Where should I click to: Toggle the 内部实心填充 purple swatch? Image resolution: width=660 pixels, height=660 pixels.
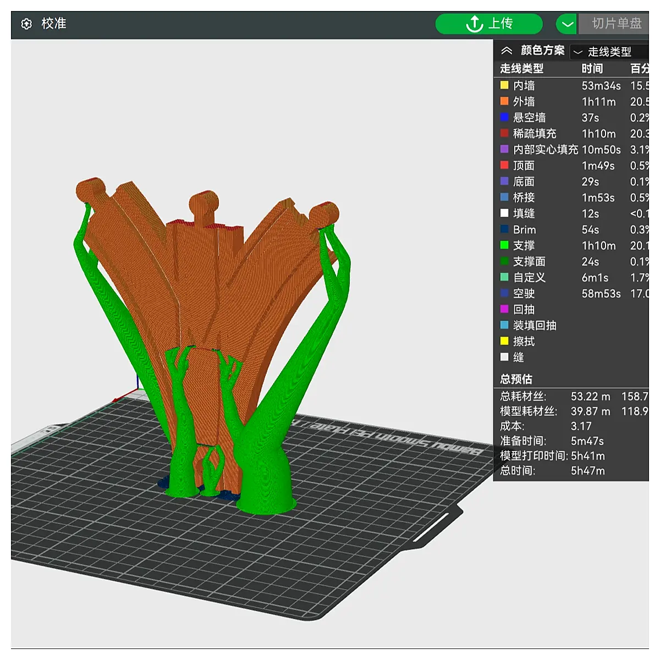point(504,149)
